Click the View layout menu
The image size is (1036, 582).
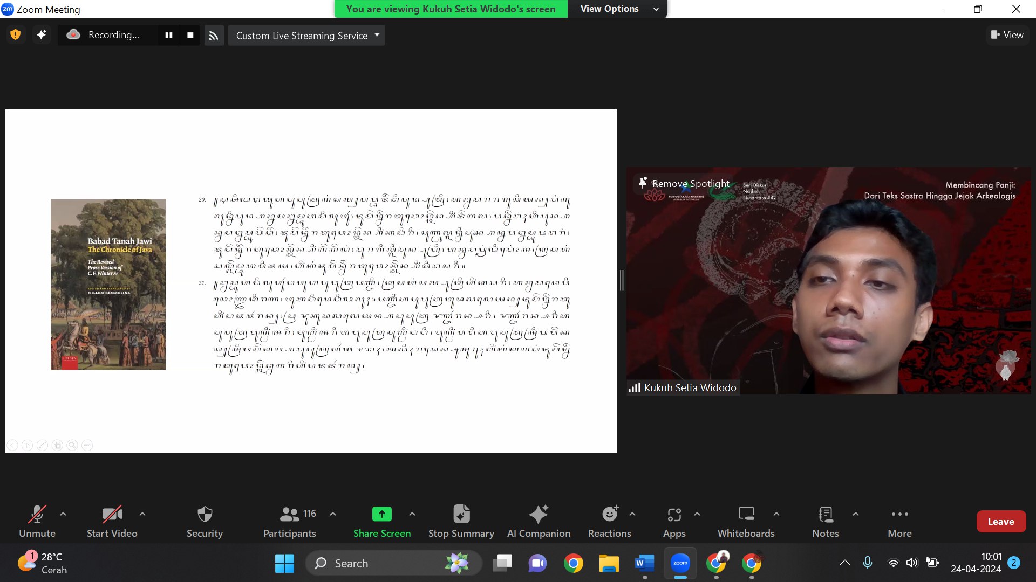pos(1007,35)
